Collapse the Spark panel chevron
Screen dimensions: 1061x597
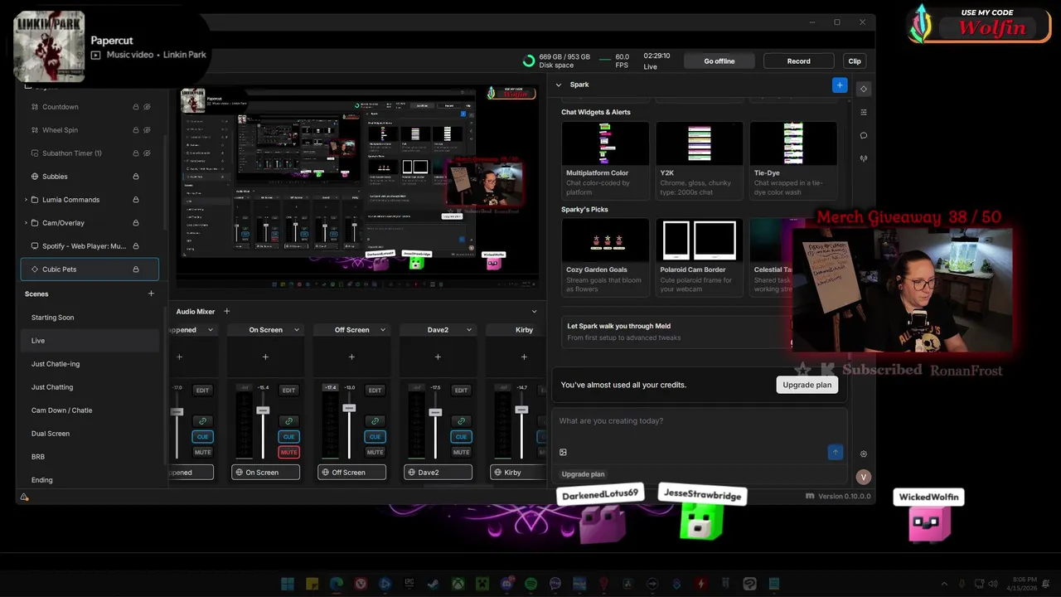[558, 85]
